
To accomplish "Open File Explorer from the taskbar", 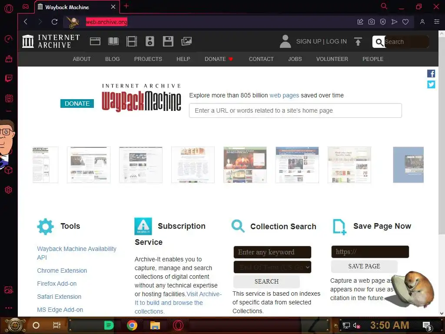I will click(x=155, y=325).
